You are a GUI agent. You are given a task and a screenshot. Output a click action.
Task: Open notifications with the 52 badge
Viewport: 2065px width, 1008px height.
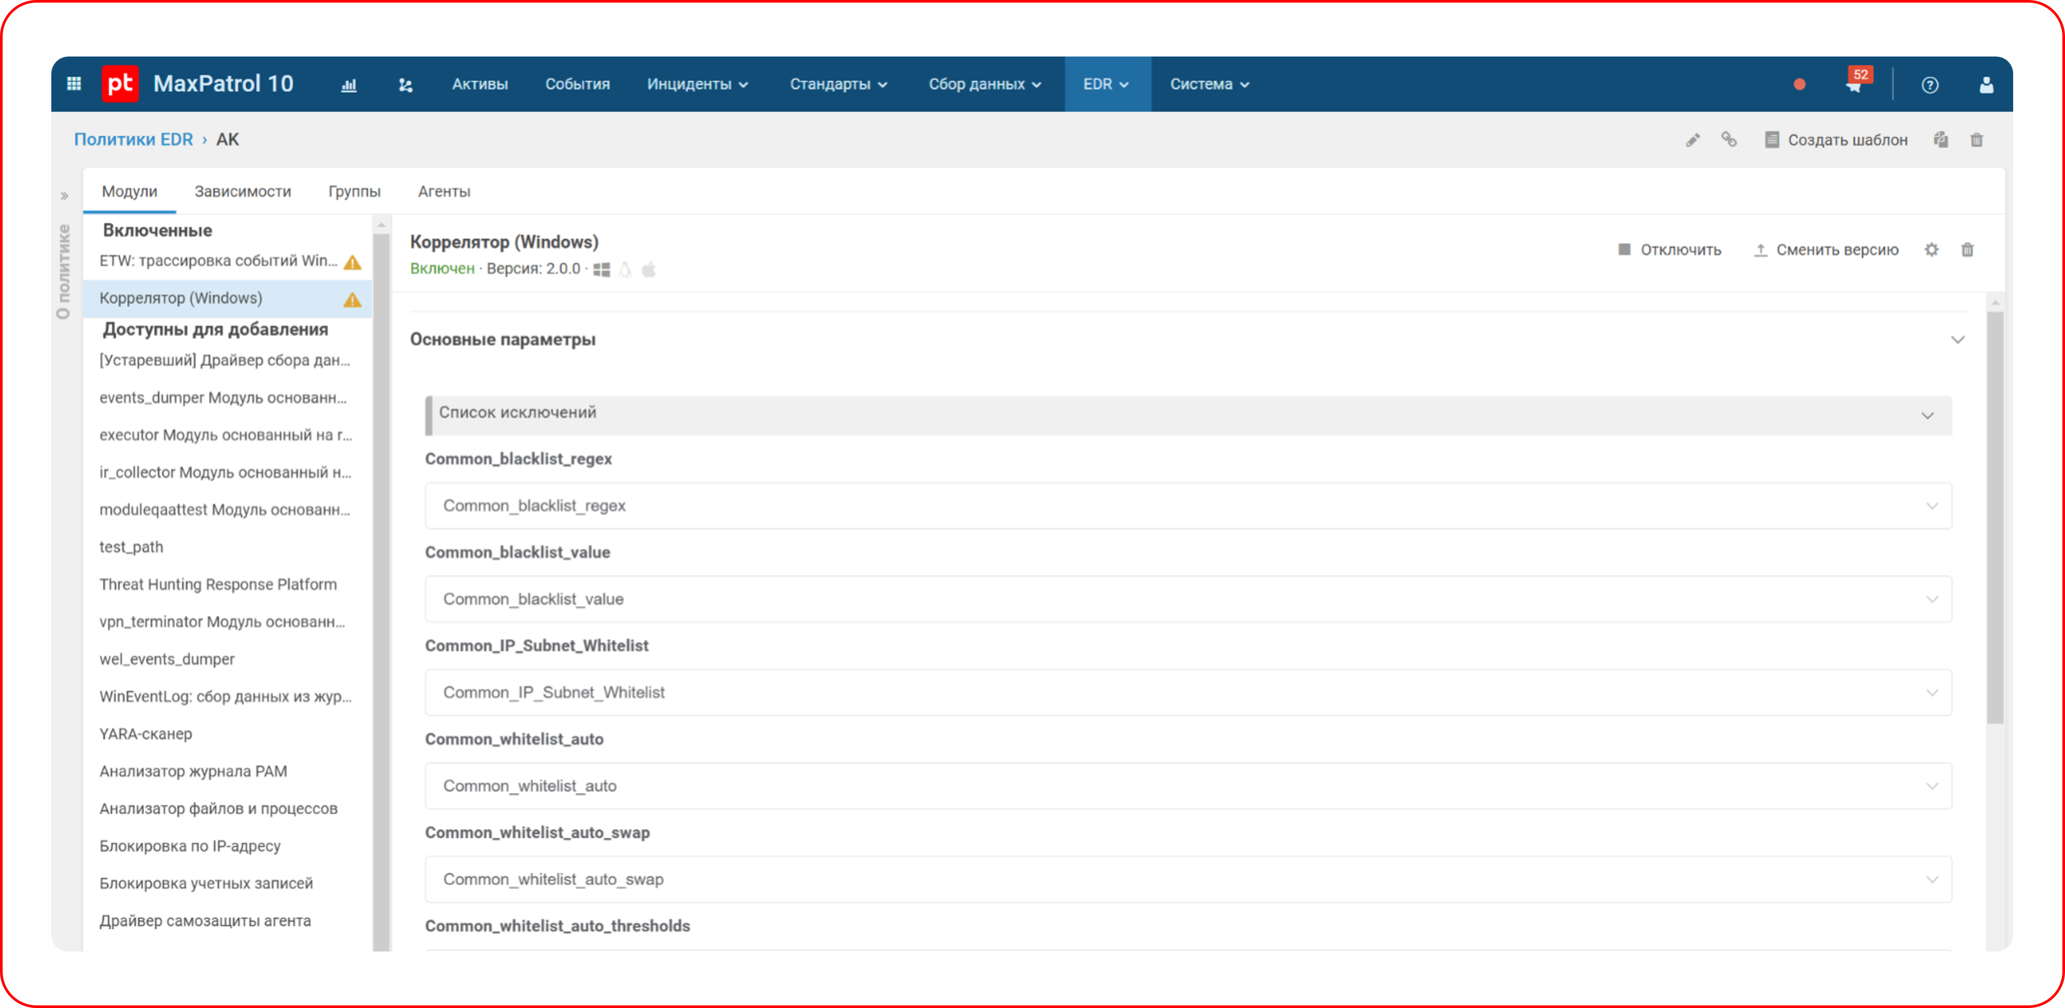[1854, 84]
